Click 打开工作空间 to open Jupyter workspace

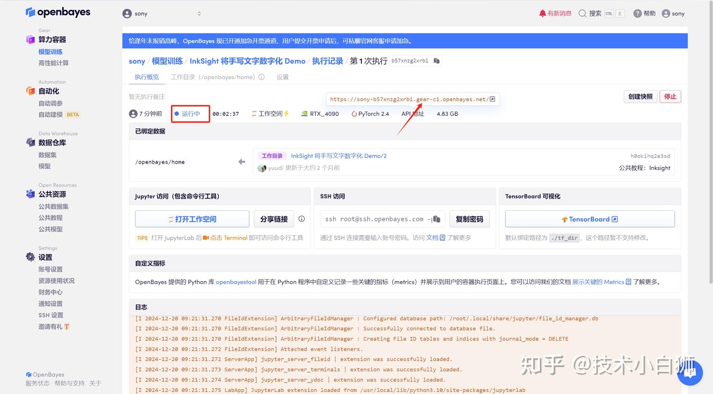(x=192, y=219)
